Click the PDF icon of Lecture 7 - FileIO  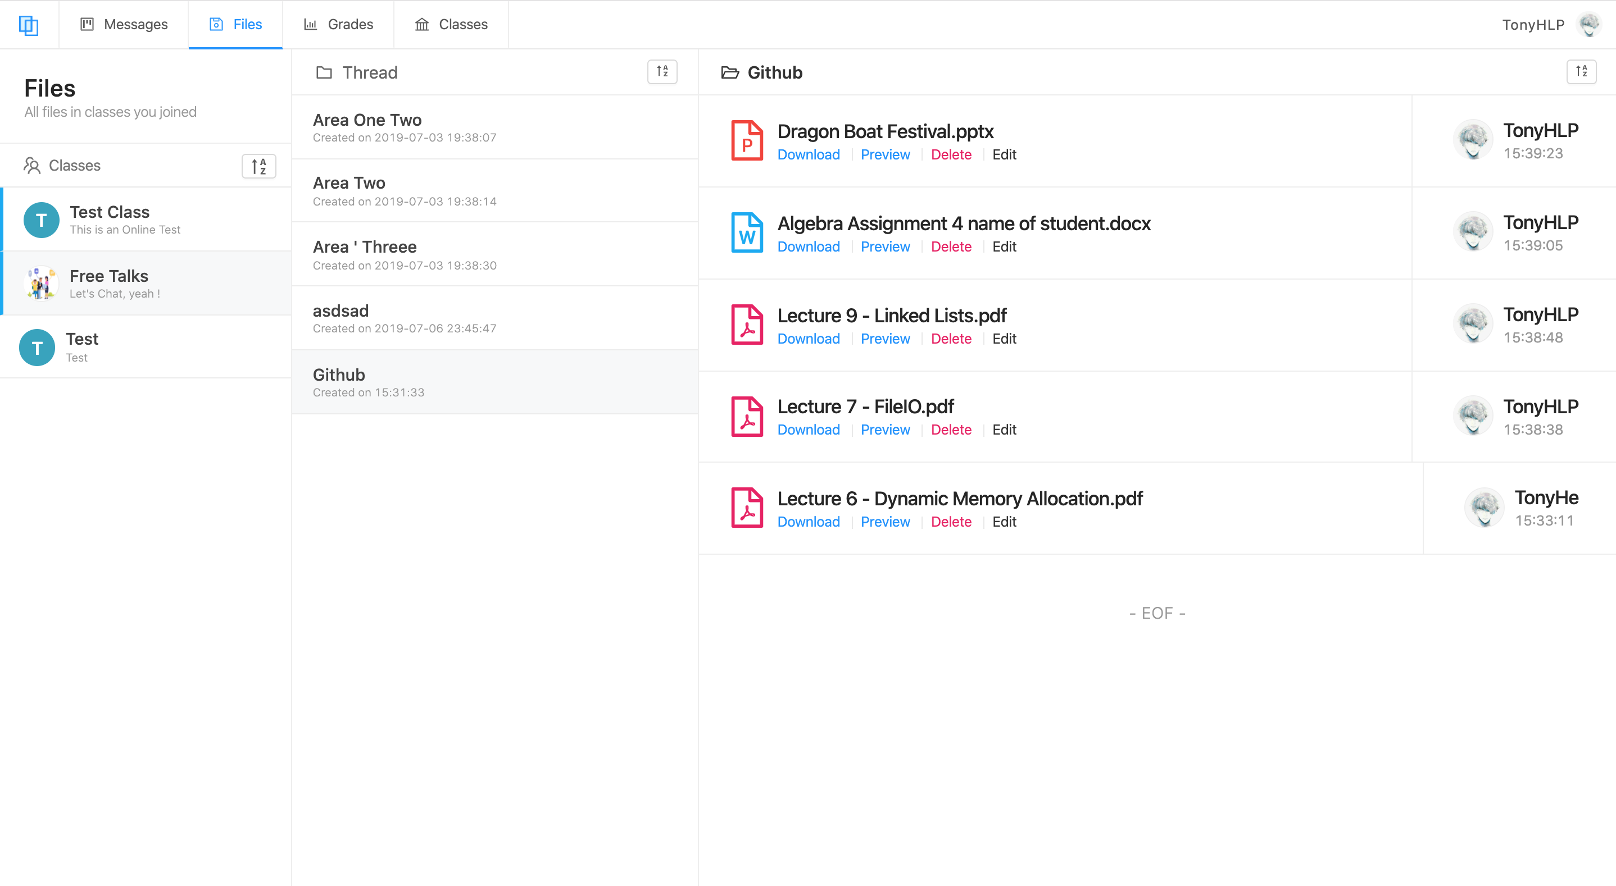(747, 417)
